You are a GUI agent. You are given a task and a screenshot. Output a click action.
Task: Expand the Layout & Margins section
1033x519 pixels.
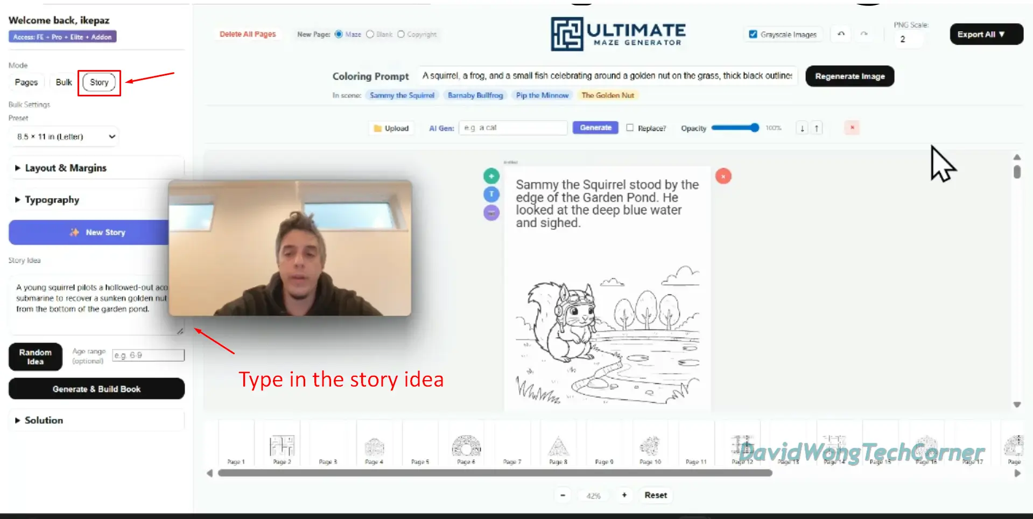click(x=66, y=168)
